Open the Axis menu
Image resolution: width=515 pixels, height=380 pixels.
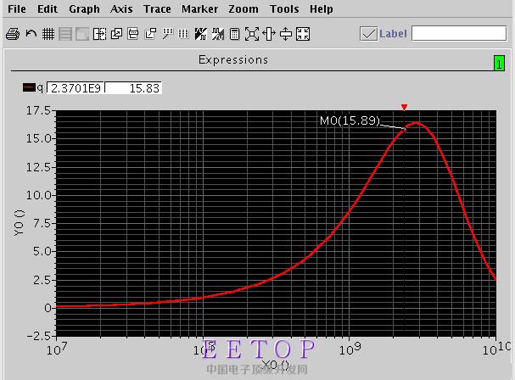[x=121, y=8]
